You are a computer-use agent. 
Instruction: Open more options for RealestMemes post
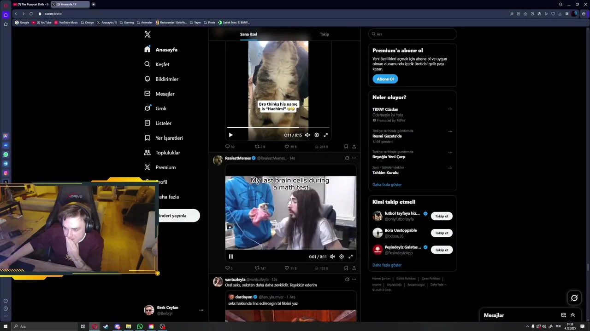tap(354, 158)
